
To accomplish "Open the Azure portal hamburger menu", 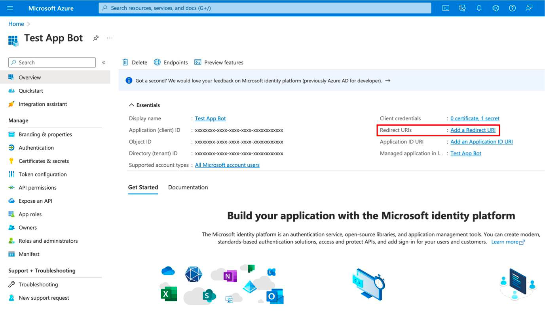I will pyautogui.click(x=10, y=8).
